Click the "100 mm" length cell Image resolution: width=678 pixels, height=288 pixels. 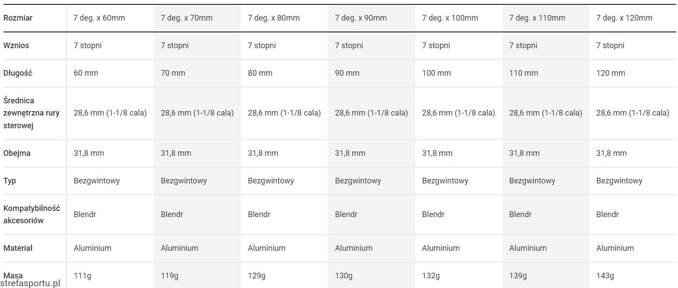click(436, 73)
